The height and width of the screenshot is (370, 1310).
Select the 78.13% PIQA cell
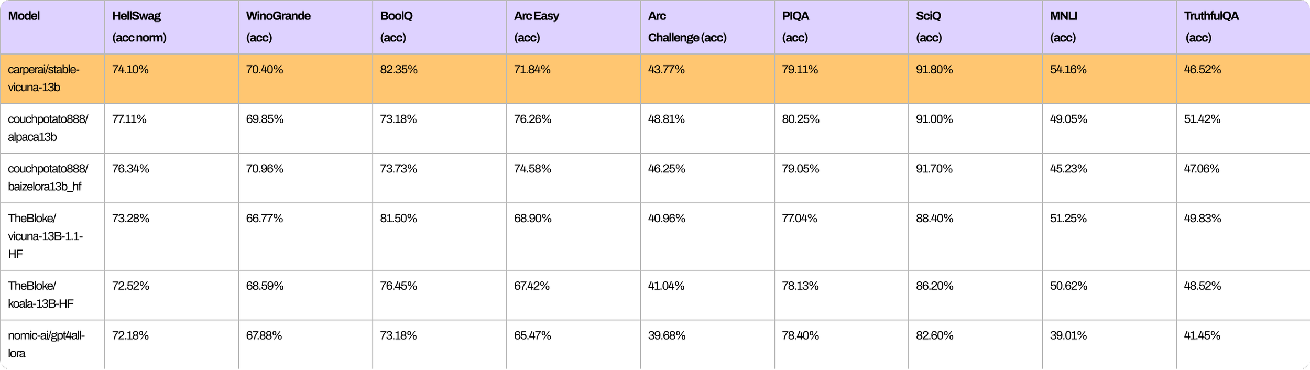point(800,286)
